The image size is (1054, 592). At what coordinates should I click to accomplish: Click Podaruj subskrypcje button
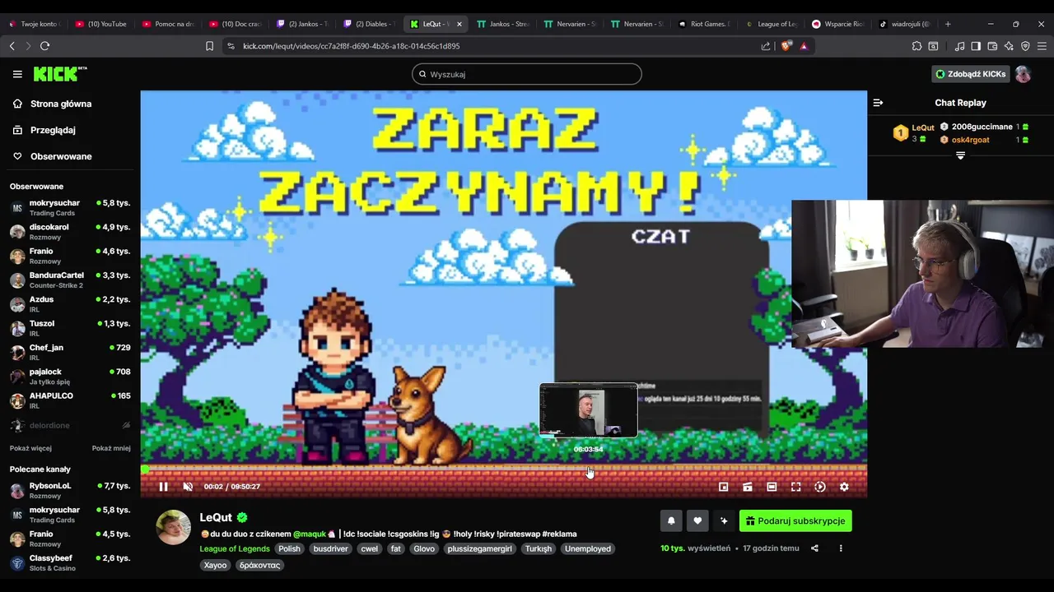pos(795,520)
